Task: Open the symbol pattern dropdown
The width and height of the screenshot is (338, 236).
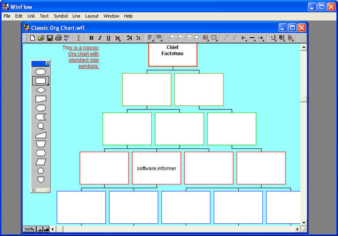Action: pos(214,38)
